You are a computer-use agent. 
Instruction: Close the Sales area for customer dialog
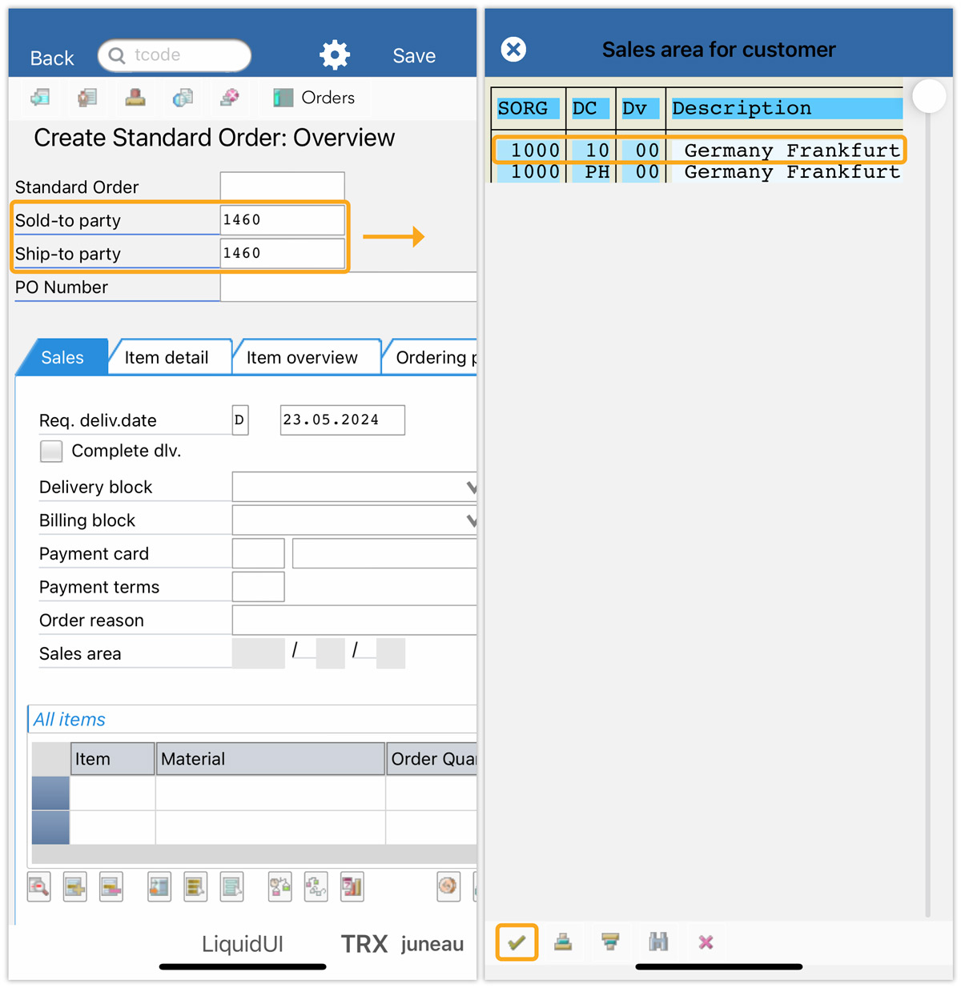coord(513,50)
